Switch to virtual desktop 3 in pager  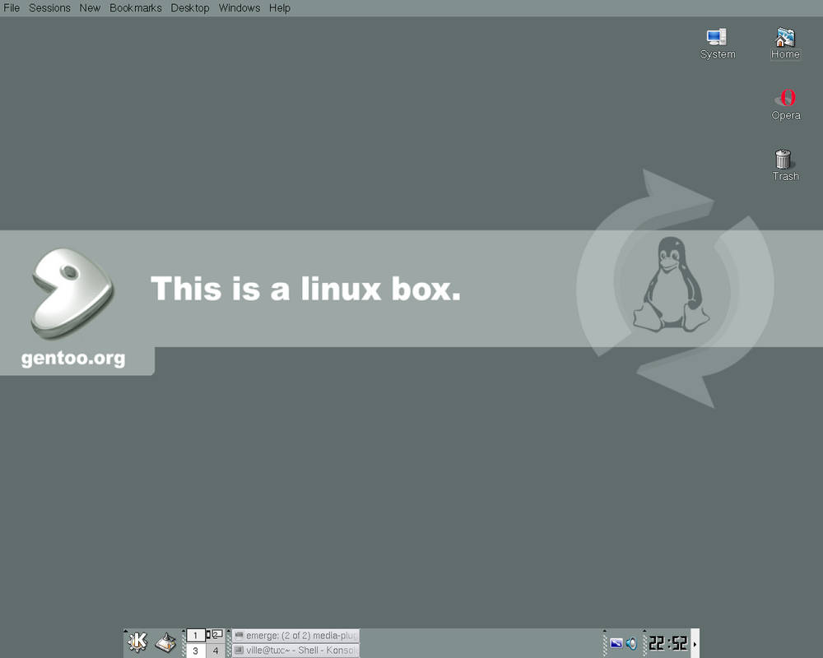pyautogui.click(x=195, y=651)
